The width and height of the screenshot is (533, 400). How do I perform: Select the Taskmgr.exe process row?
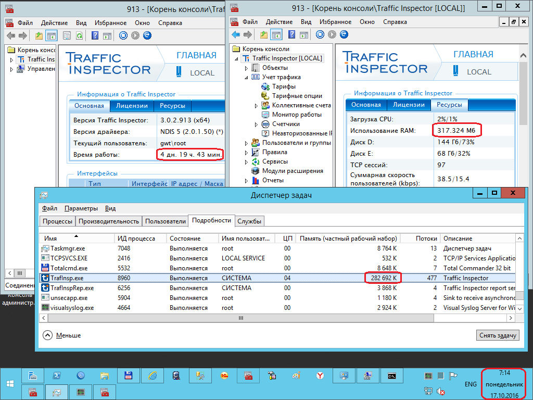(x=277, y=248)
